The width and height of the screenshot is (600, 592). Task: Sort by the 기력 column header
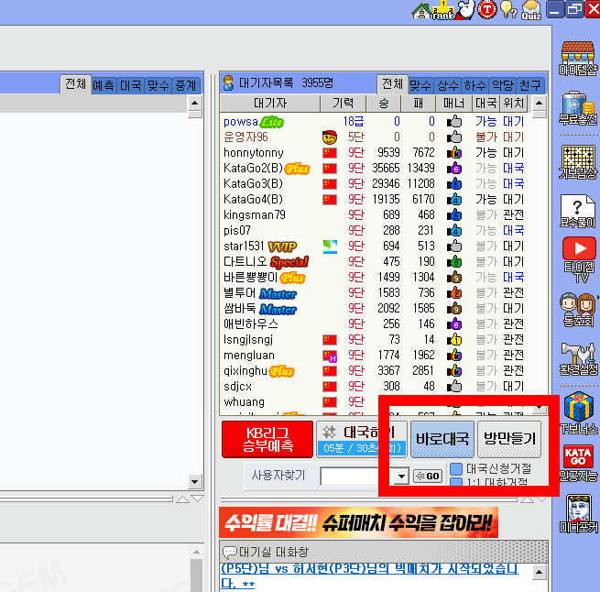pos(343,103)
